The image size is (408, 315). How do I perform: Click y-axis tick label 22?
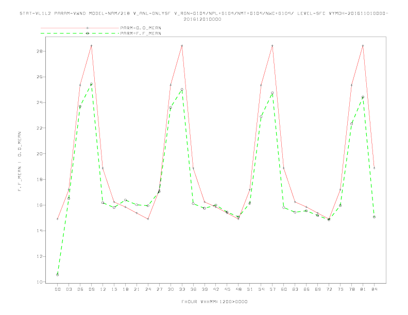[40, 128]
